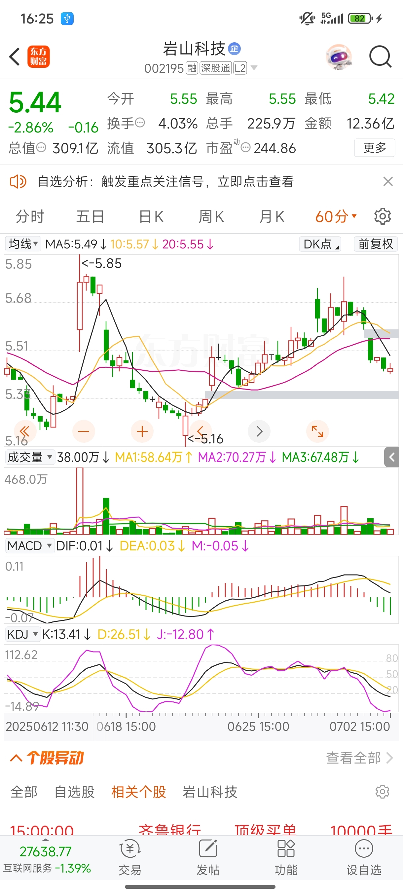
Task: Dismiss the 自选分析 notice banner
Action: tap(388, 182)
